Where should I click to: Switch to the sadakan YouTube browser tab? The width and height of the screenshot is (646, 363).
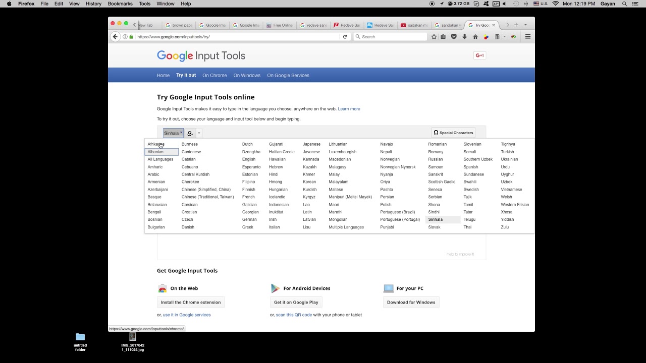pyautogui.click(x=414, y=25)
